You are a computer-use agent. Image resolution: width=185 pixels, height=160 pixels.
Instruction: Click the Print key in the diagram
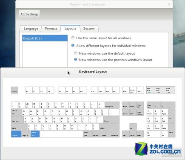126,90
